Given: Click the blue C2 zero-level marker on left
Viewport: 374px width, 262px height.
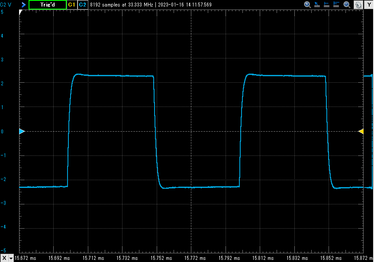Looking at the screenshot, I should coord(22,131).
